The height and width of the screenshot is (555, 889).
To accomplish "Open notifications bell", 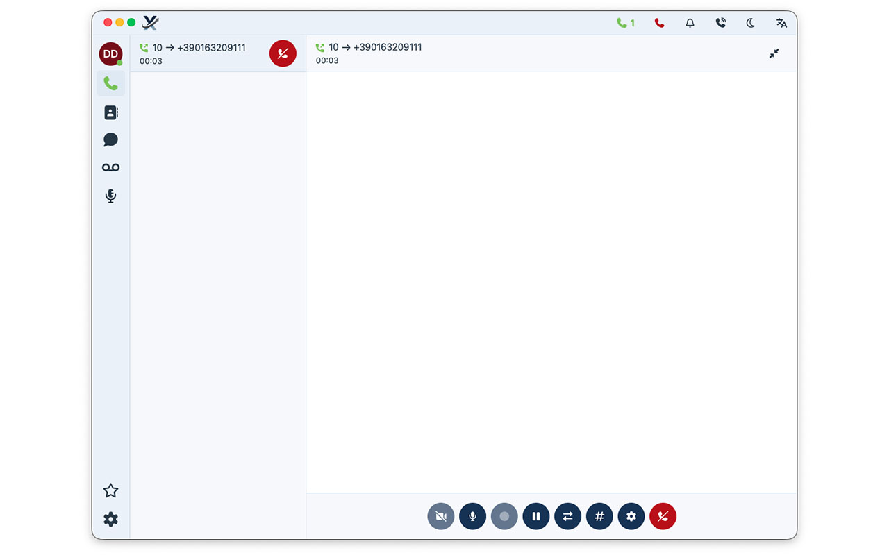I will 690,23.
